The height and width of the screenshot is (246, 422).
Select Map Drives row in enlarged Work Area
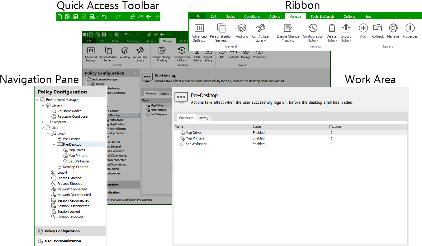point(291,133)
